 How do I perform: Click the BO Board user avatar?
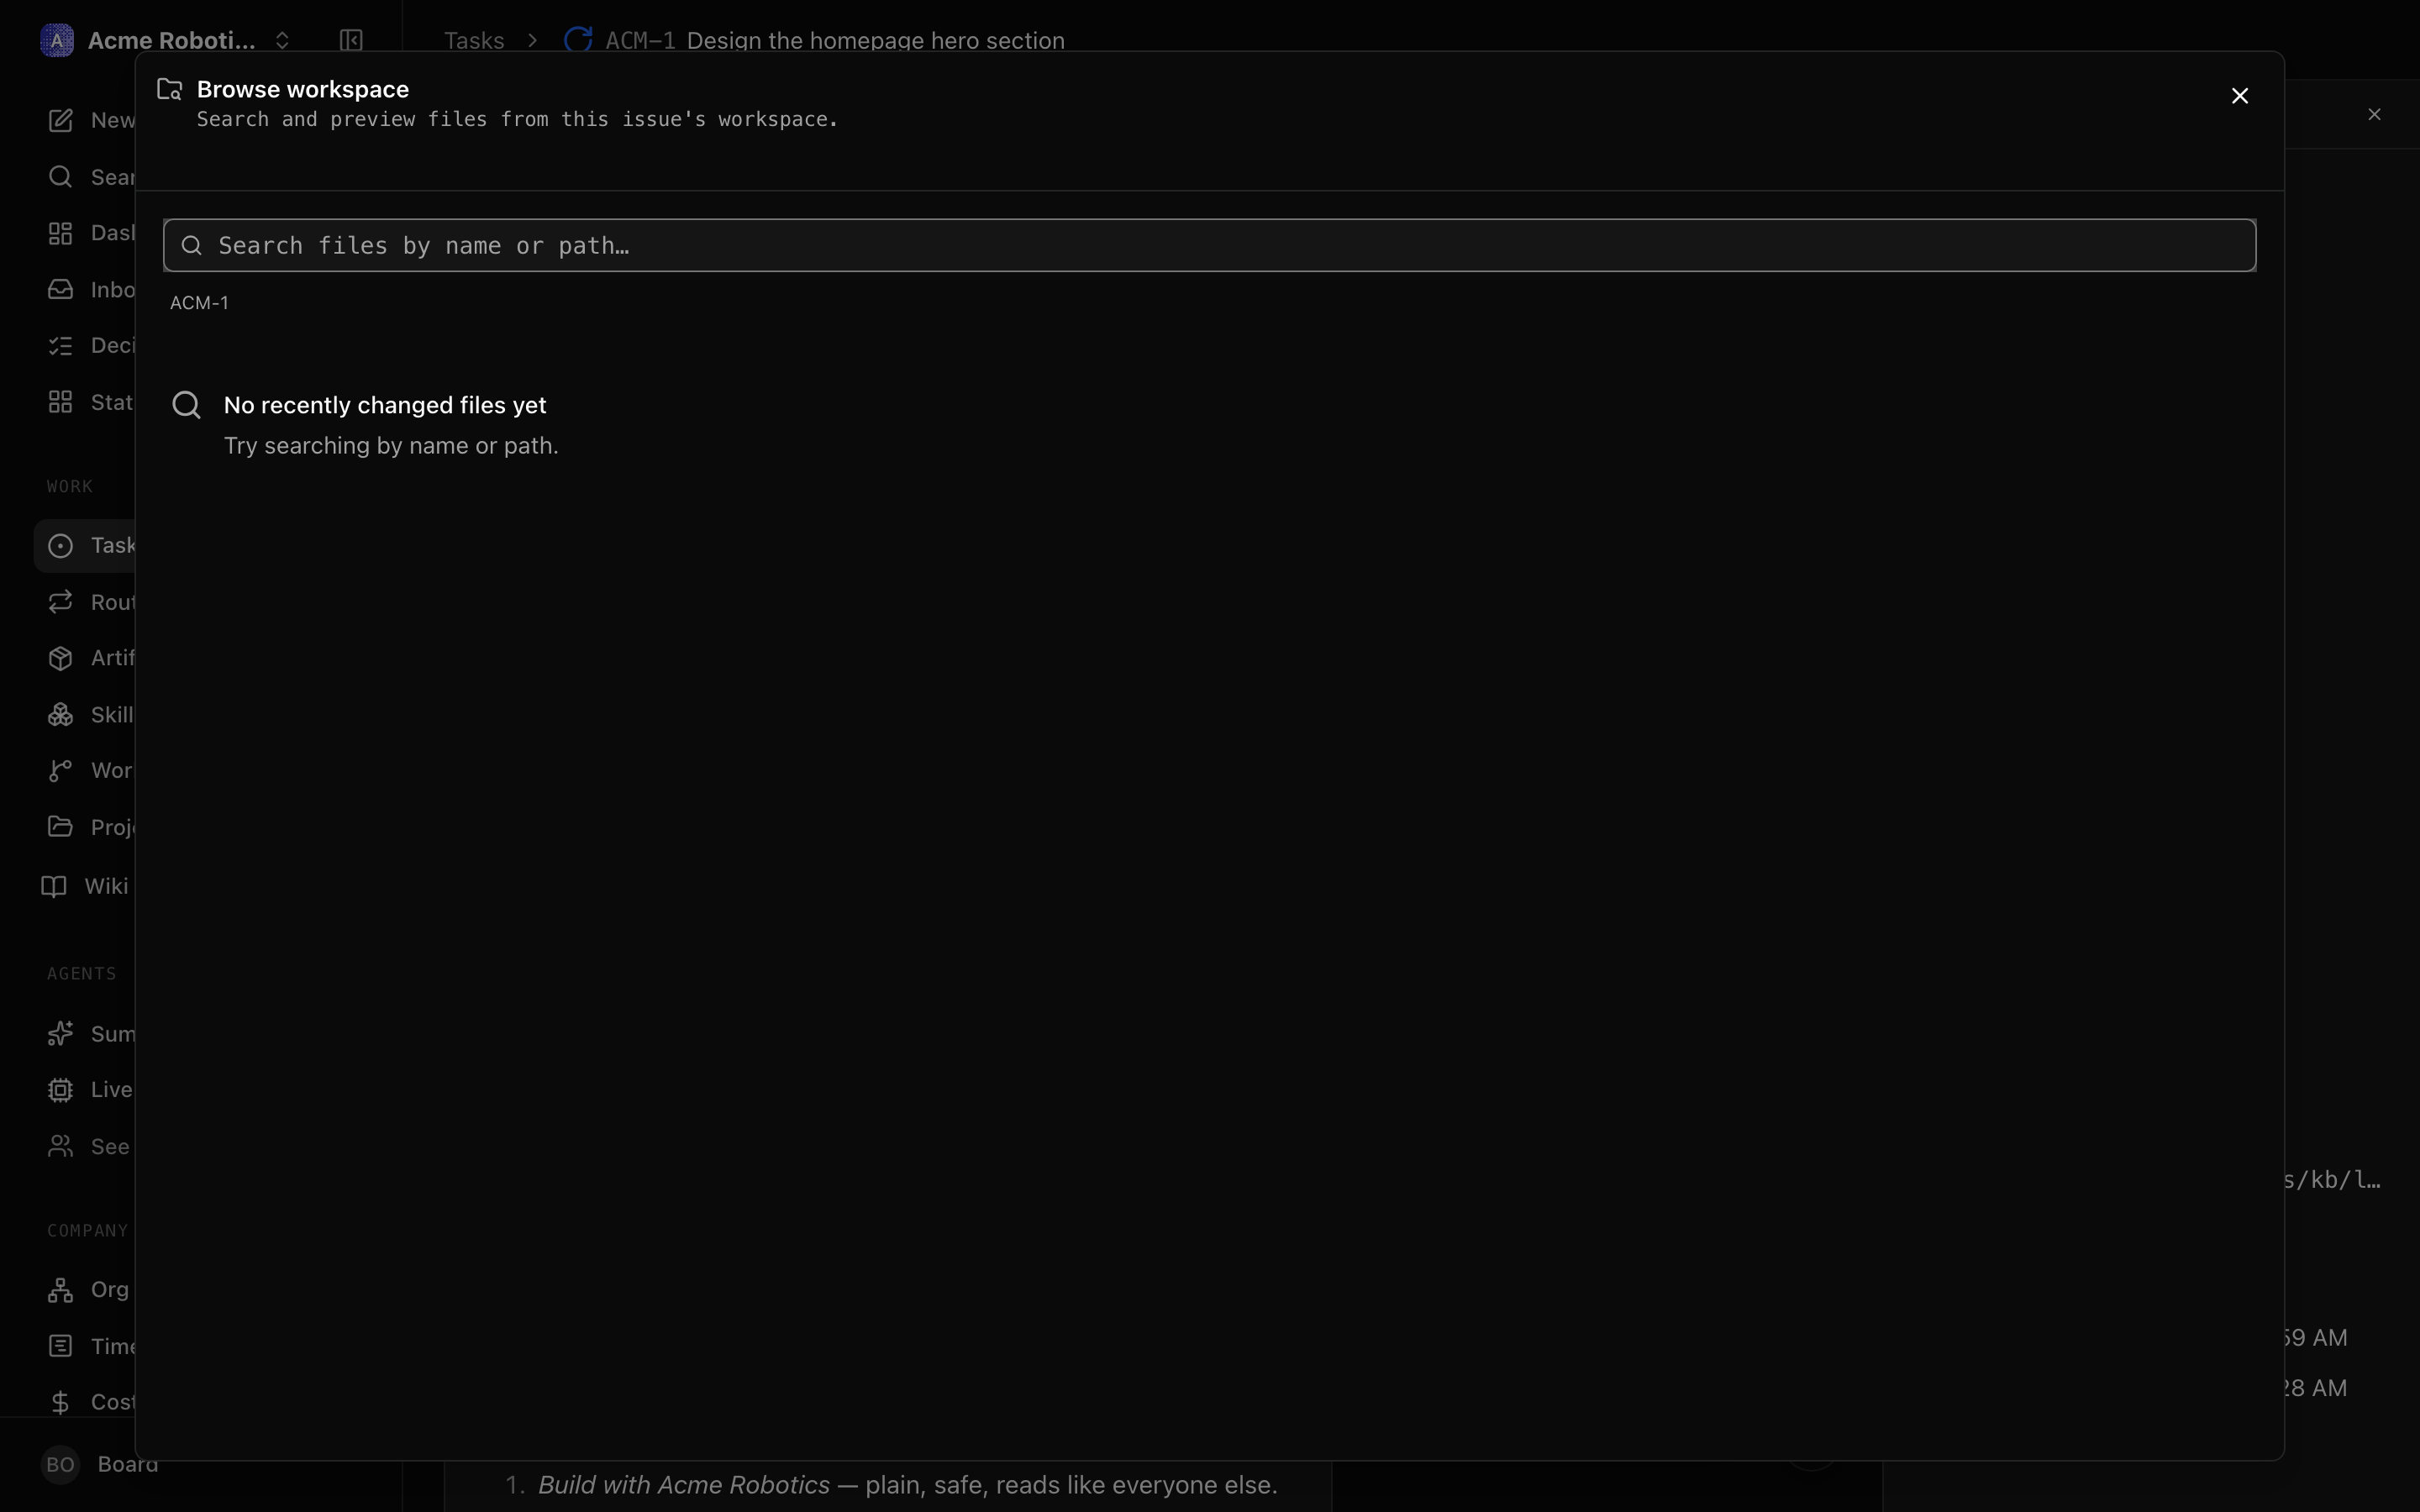click(60, 1465)
